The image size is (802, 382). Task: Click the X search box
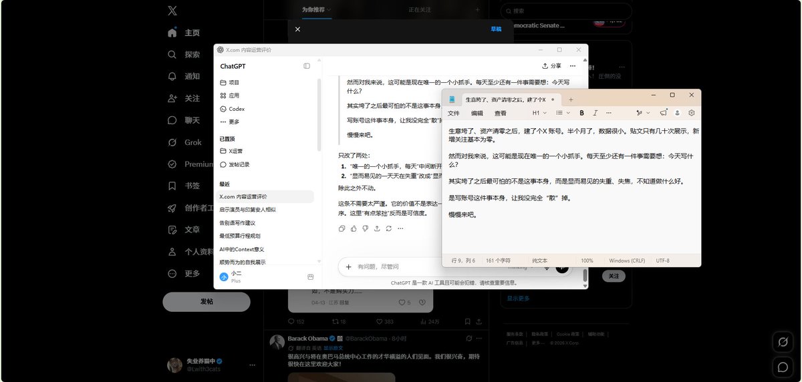click(566, 11)
